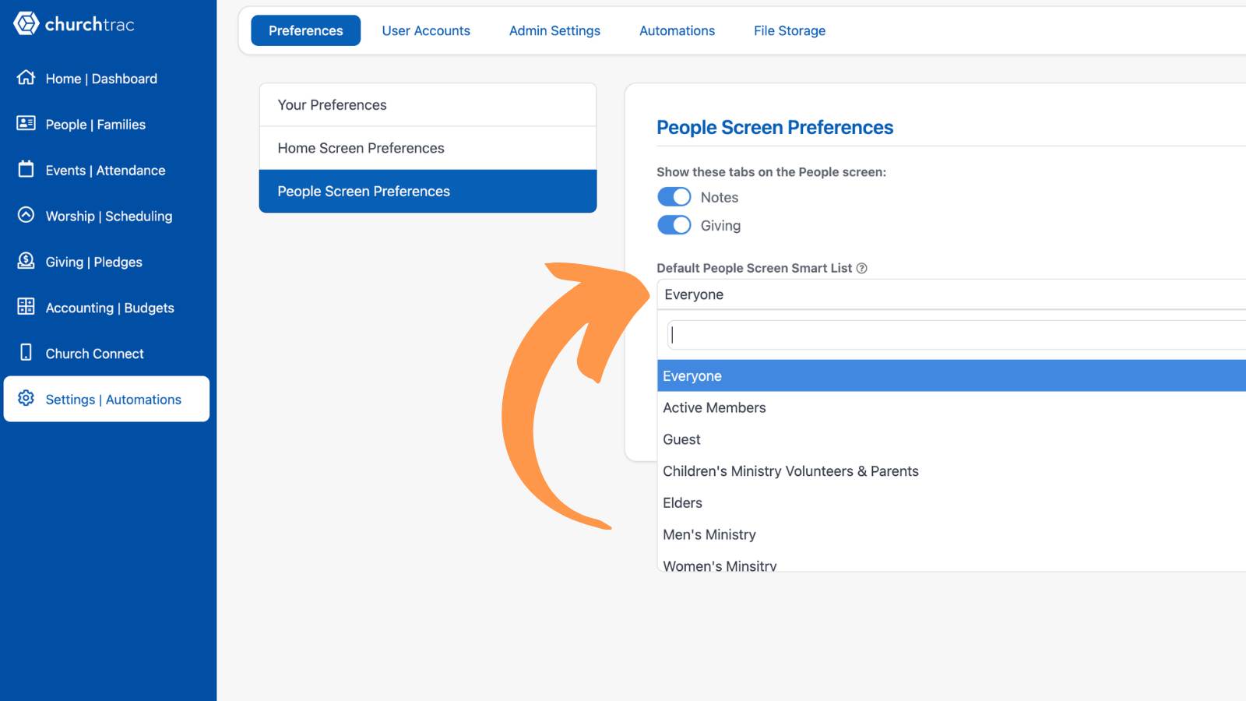Toggle the Giving tab switch

coord(674,225)
